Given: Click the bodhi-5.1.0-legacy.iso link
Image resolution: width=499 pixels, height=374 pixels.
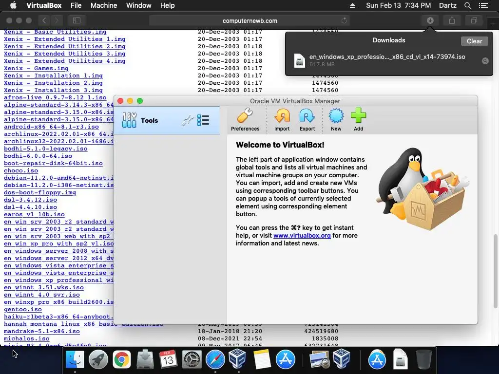Looking at the screenshot, I should pos(45,149).
